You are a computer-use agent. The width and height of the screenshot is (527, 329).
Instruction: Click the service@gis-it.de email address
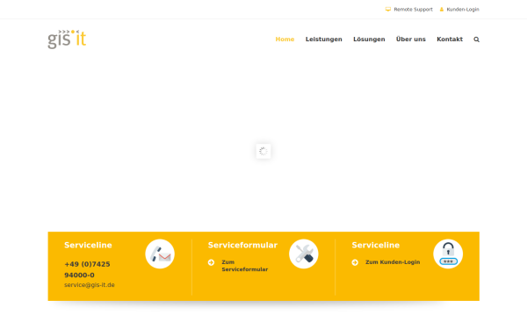(x=90, y=284)
